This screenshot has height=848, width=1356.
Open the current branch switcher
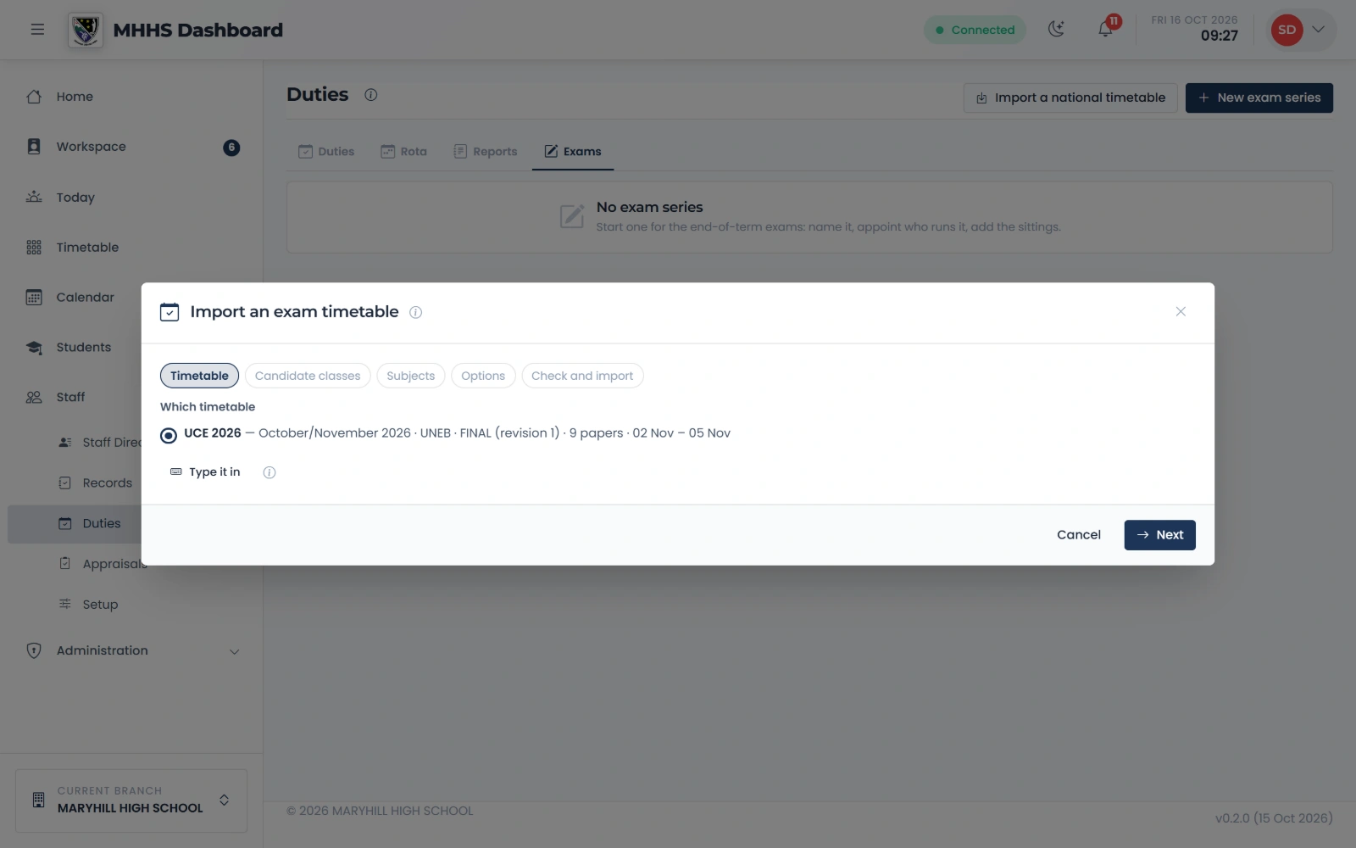pos(131,801)
